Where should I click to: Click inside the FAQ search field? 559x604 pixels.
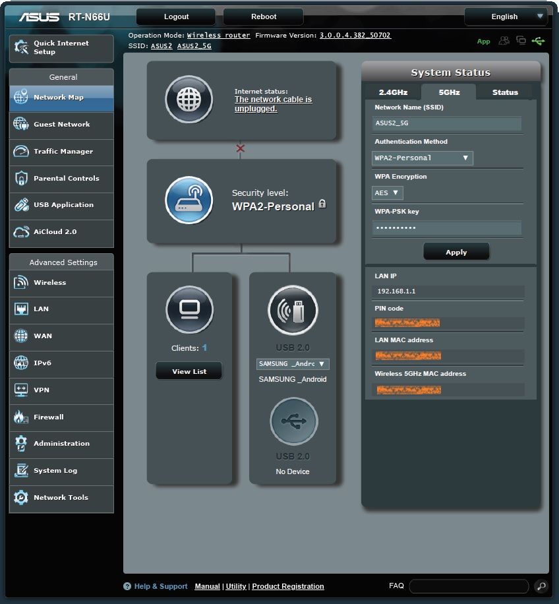pos(468,586)
